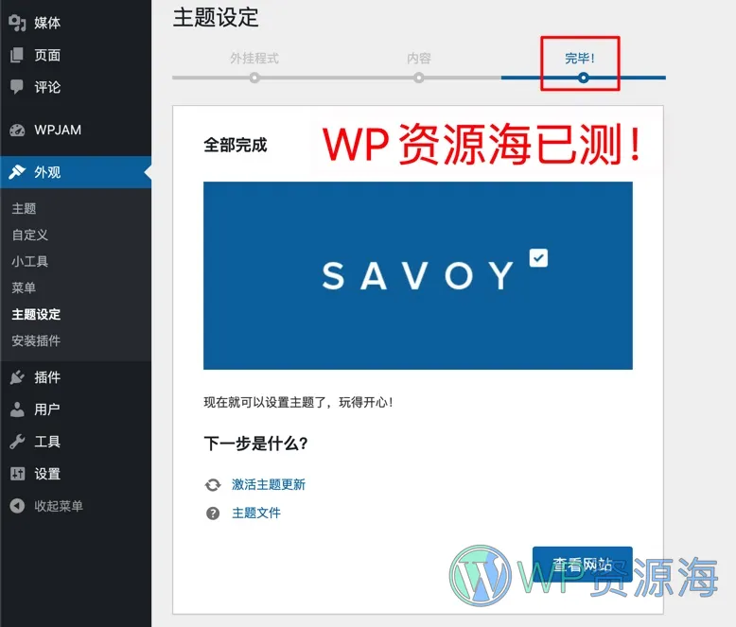Click the 完毕! step label
This screenshot has width=736, height=627.
click(x=580, y=59)
